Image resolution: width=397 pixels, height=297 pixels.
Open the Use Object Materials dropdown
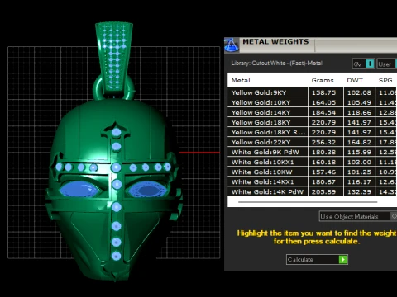(358, 216)
